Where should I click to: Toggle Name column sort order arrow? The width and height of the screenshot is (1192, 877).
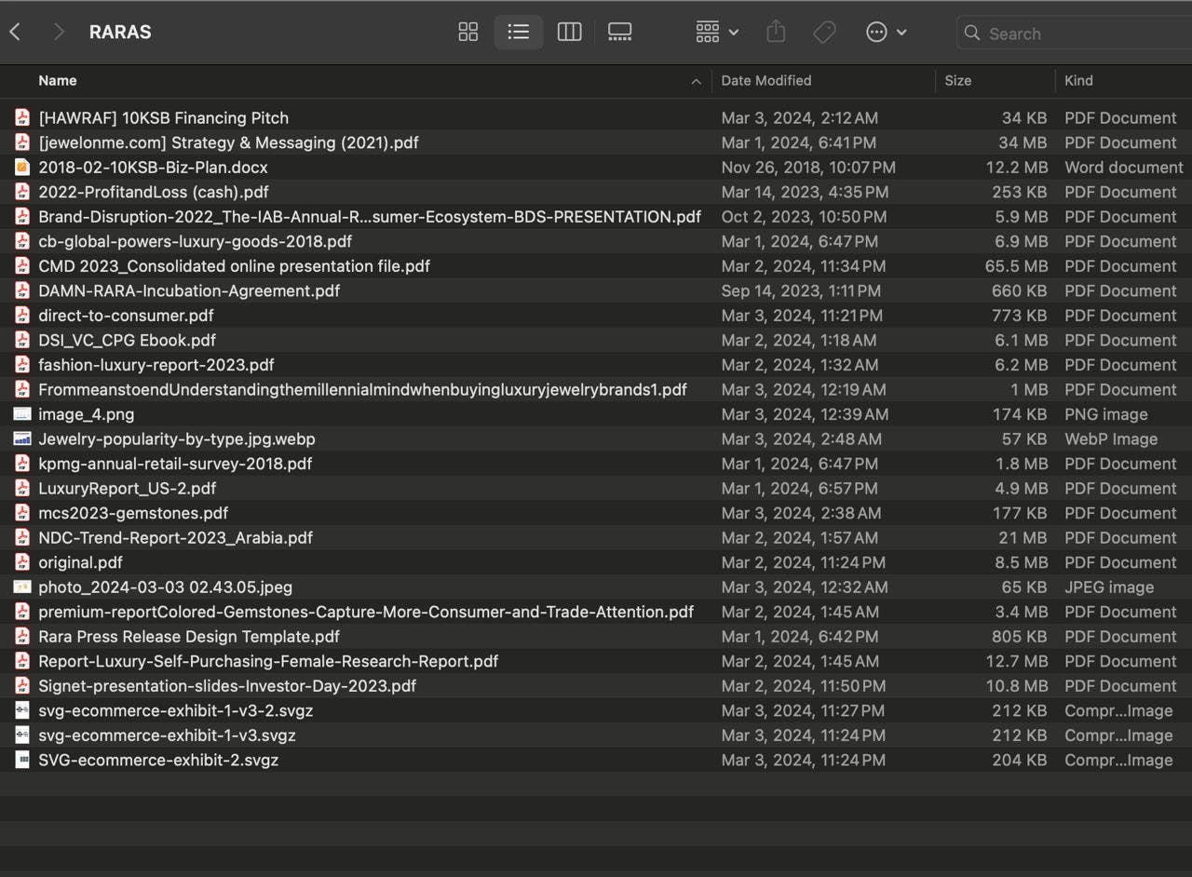(696, 81)
